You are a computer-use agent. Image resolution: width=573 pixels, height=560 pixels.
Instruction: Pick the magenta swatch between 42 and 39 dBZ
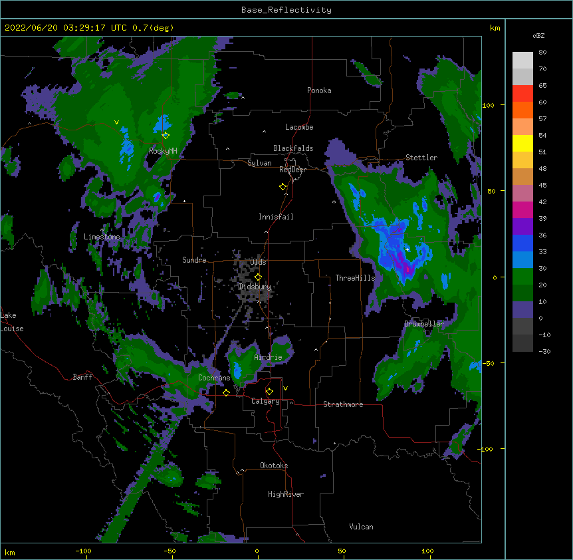(522, 210)
